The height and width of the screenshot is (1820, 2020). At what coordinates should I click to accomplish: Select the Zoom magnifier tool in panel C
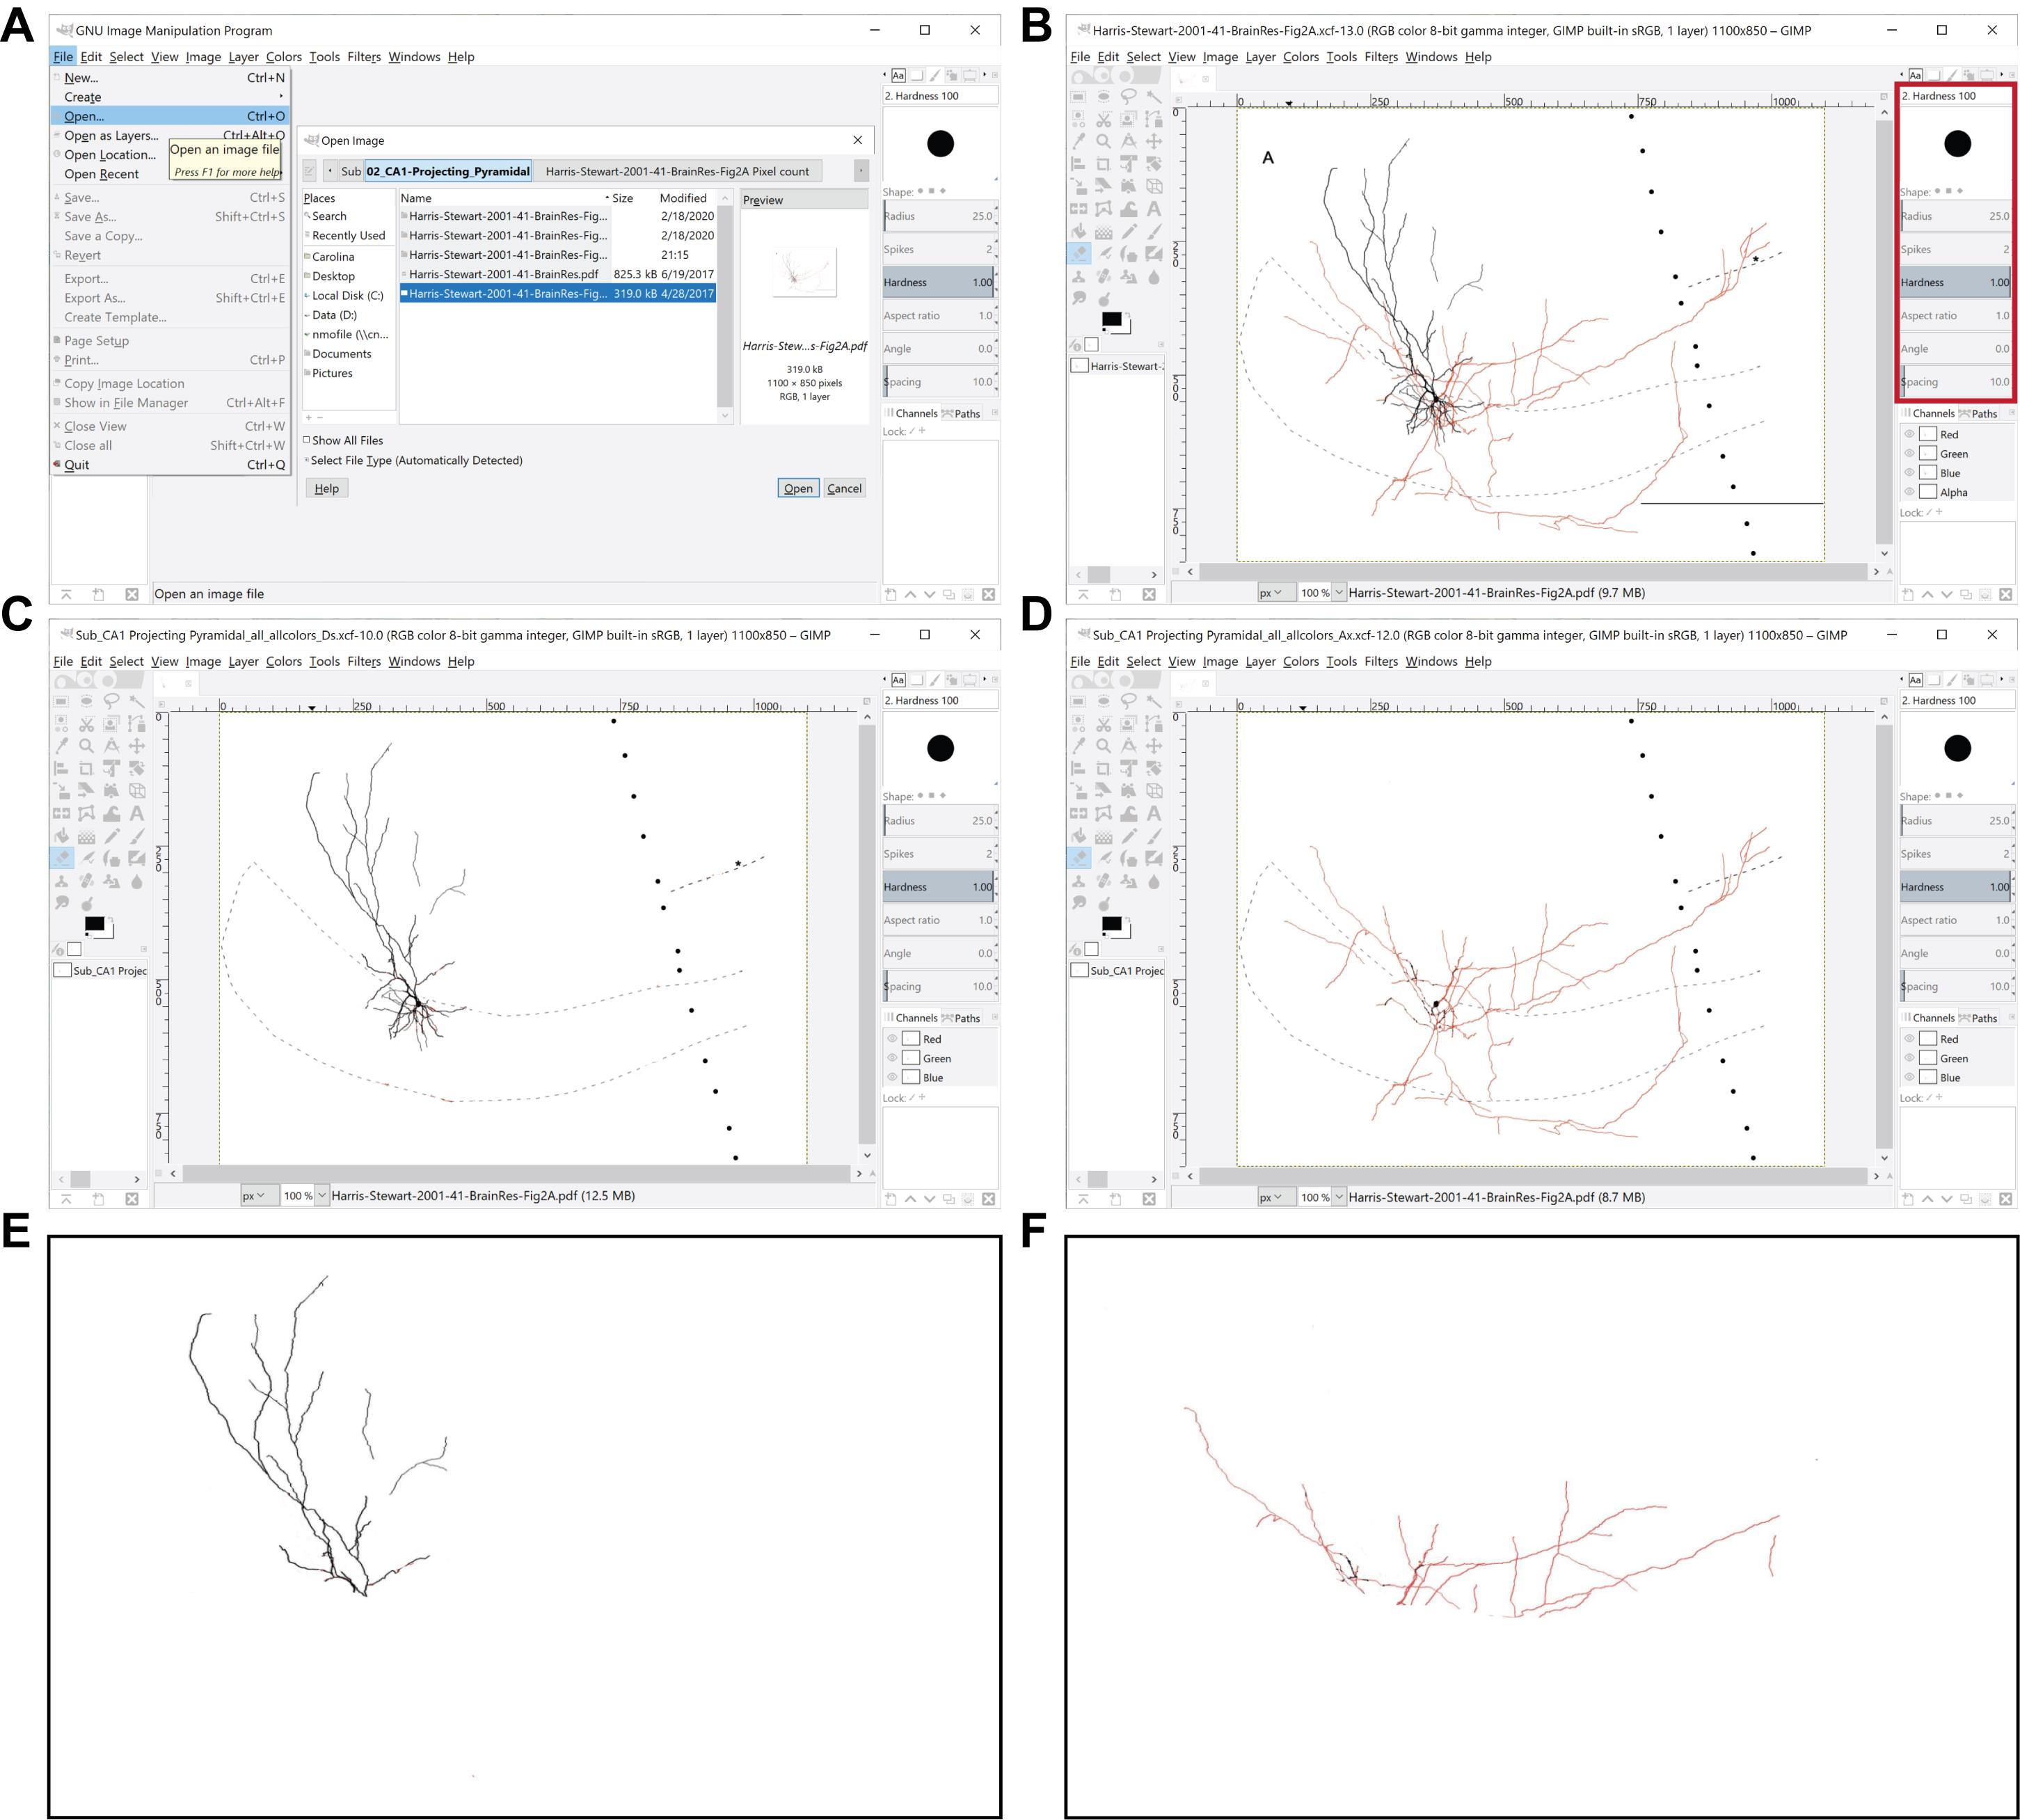click(86, 746)
